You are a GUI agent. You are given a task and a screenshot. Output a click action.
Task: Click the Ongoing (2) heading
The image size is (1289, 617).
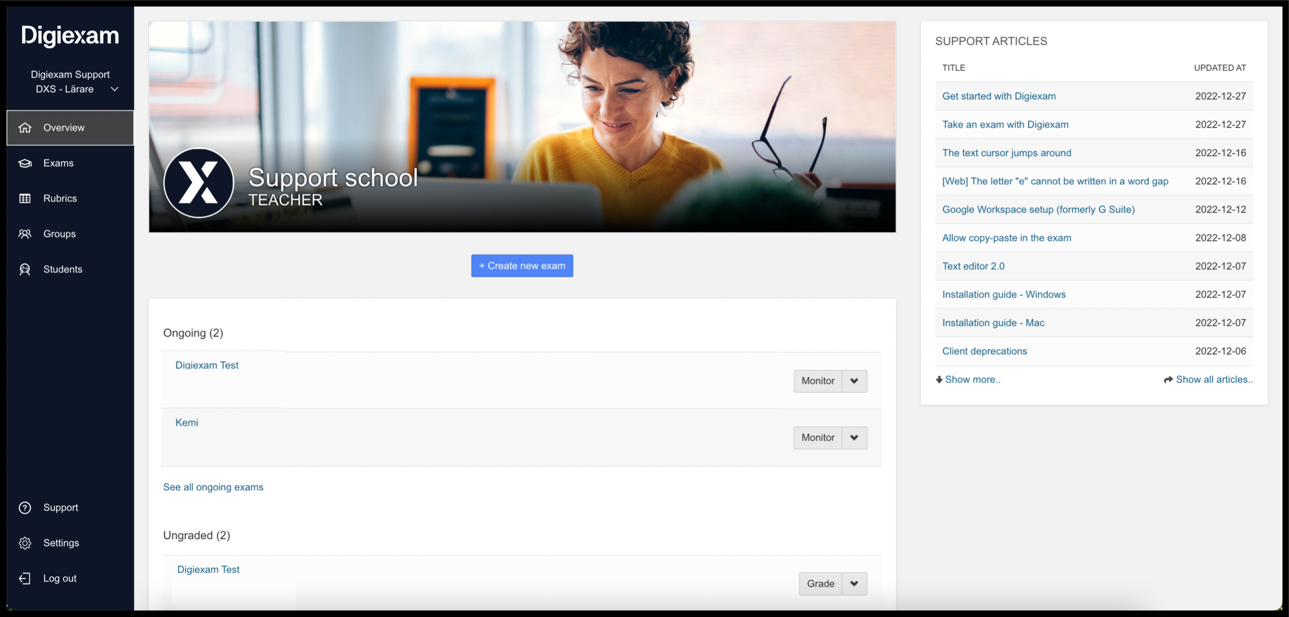pyautogui.click(x=193, y=333)
